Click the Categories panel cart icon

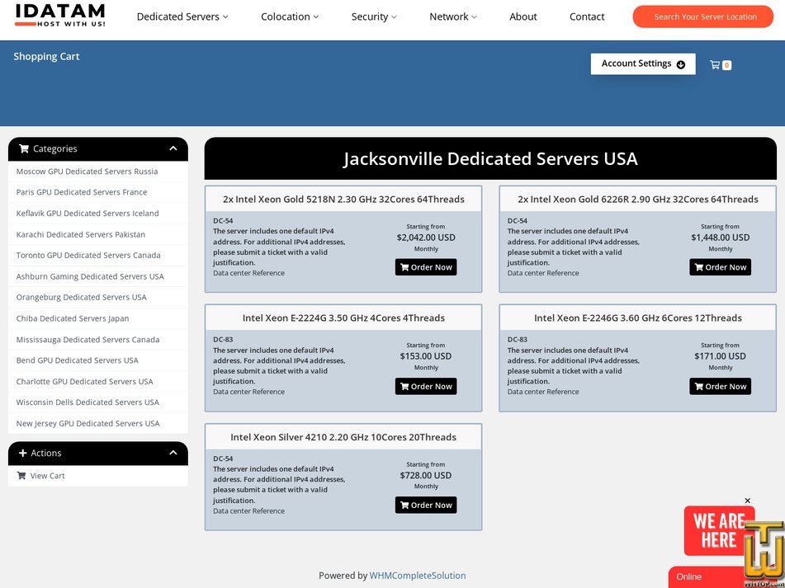pyautogui.click(x=24, y=149)
